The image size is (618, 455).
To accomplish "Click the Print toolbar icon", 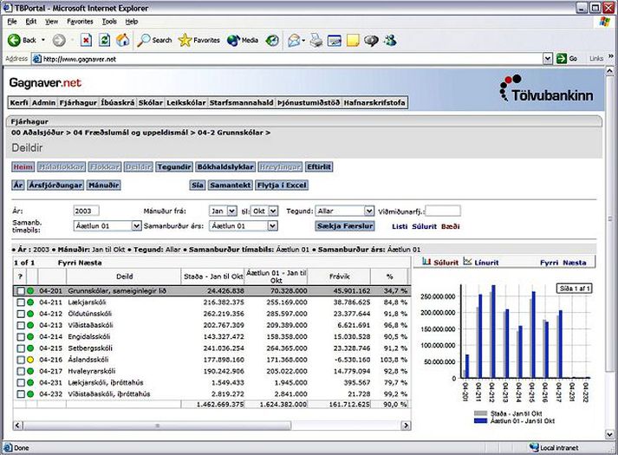I will click(x=316, y=40).
